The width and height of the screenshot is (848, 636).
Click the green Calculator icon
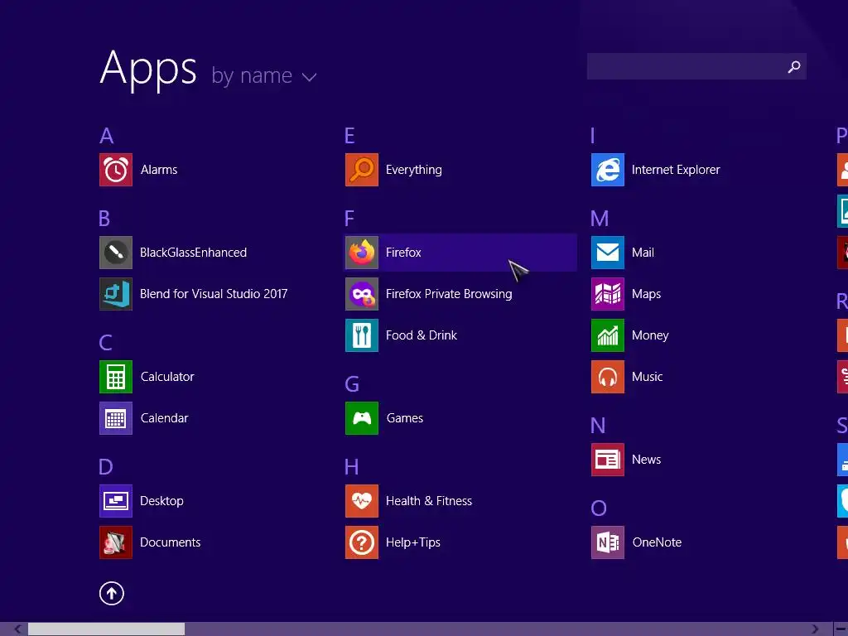(x=116, y=377)
